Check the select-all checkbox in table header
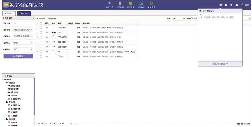The width and height of the screenshot is (252, 127). click(x=41, y=23)
